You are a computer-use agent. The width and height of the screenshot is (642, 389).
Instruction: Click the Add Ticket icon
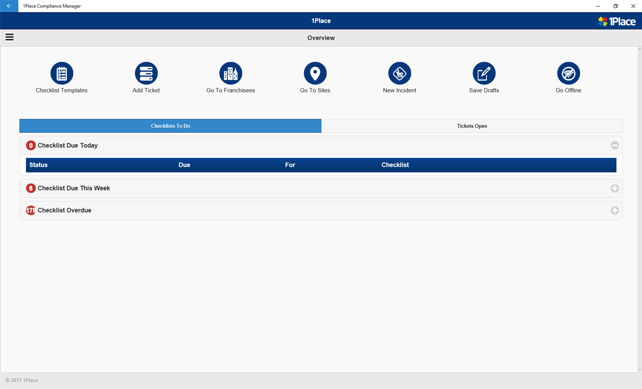click(146, 73)
